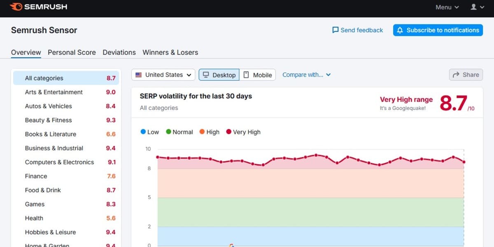Click the Semrush Sensor page title
Screen dimensions: 494x247
coord(44,30)
